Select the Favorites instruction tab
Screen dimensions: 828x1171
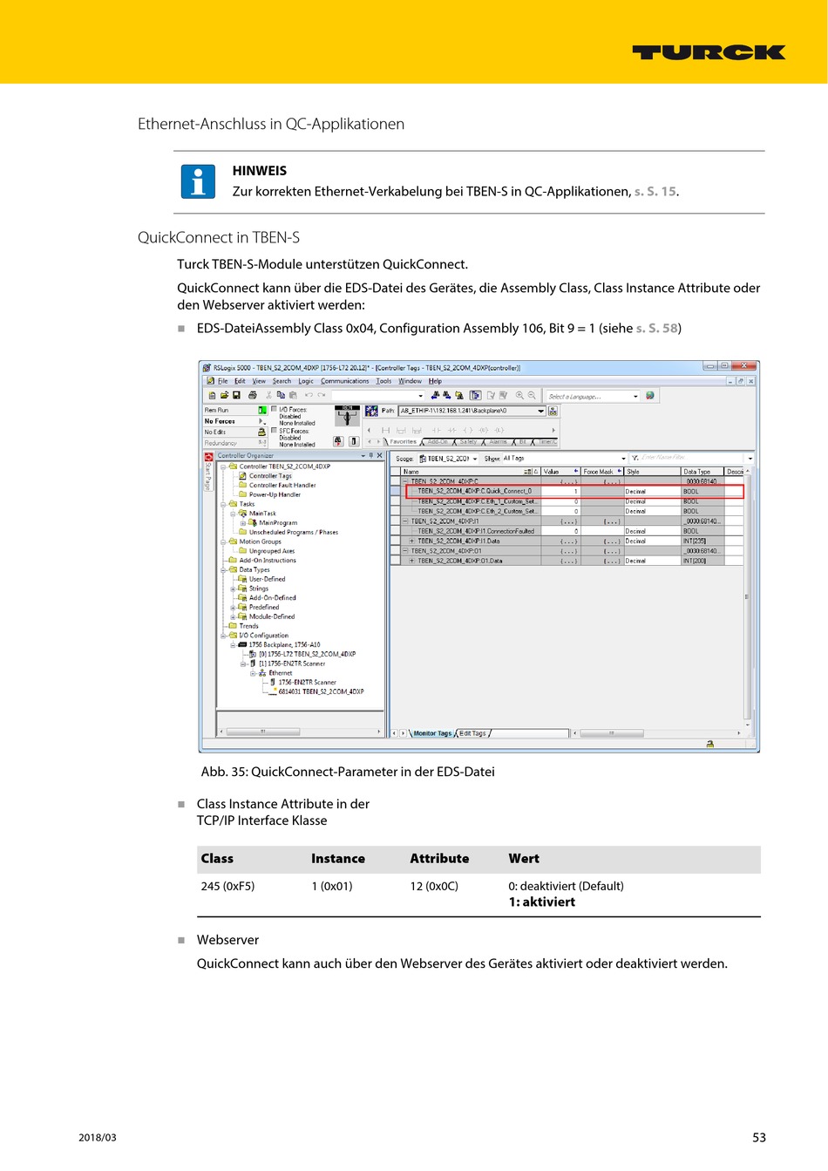point(403,442)
